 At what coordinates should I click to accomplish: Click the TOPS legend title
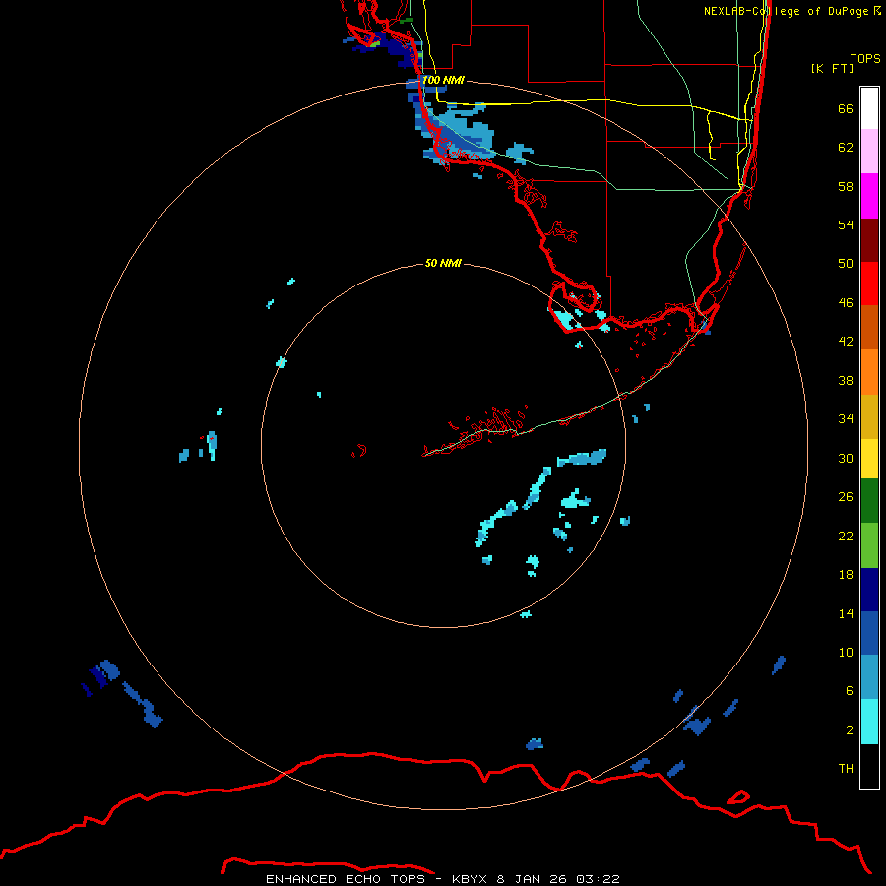coord(865,59)
